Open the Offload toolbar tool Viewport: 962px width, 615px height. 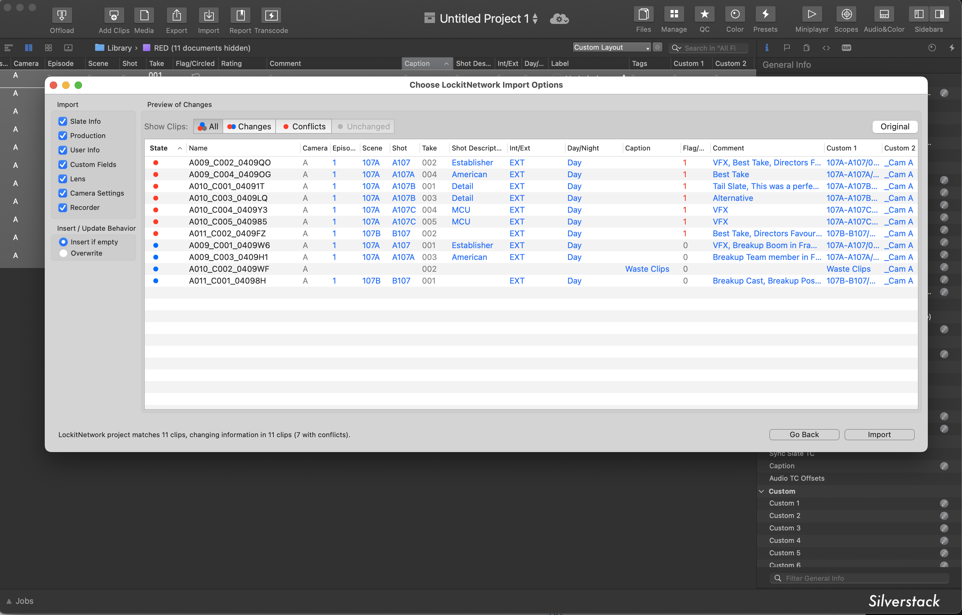pos(62,16)
